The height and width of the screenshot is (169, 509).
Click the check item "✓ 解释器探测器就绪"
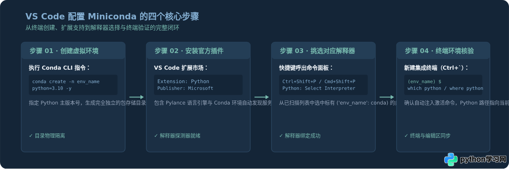coord(177,136)
